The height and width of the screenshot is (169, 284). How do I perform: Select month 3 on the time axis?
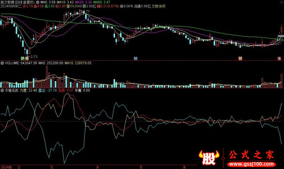tap(52, 167)
